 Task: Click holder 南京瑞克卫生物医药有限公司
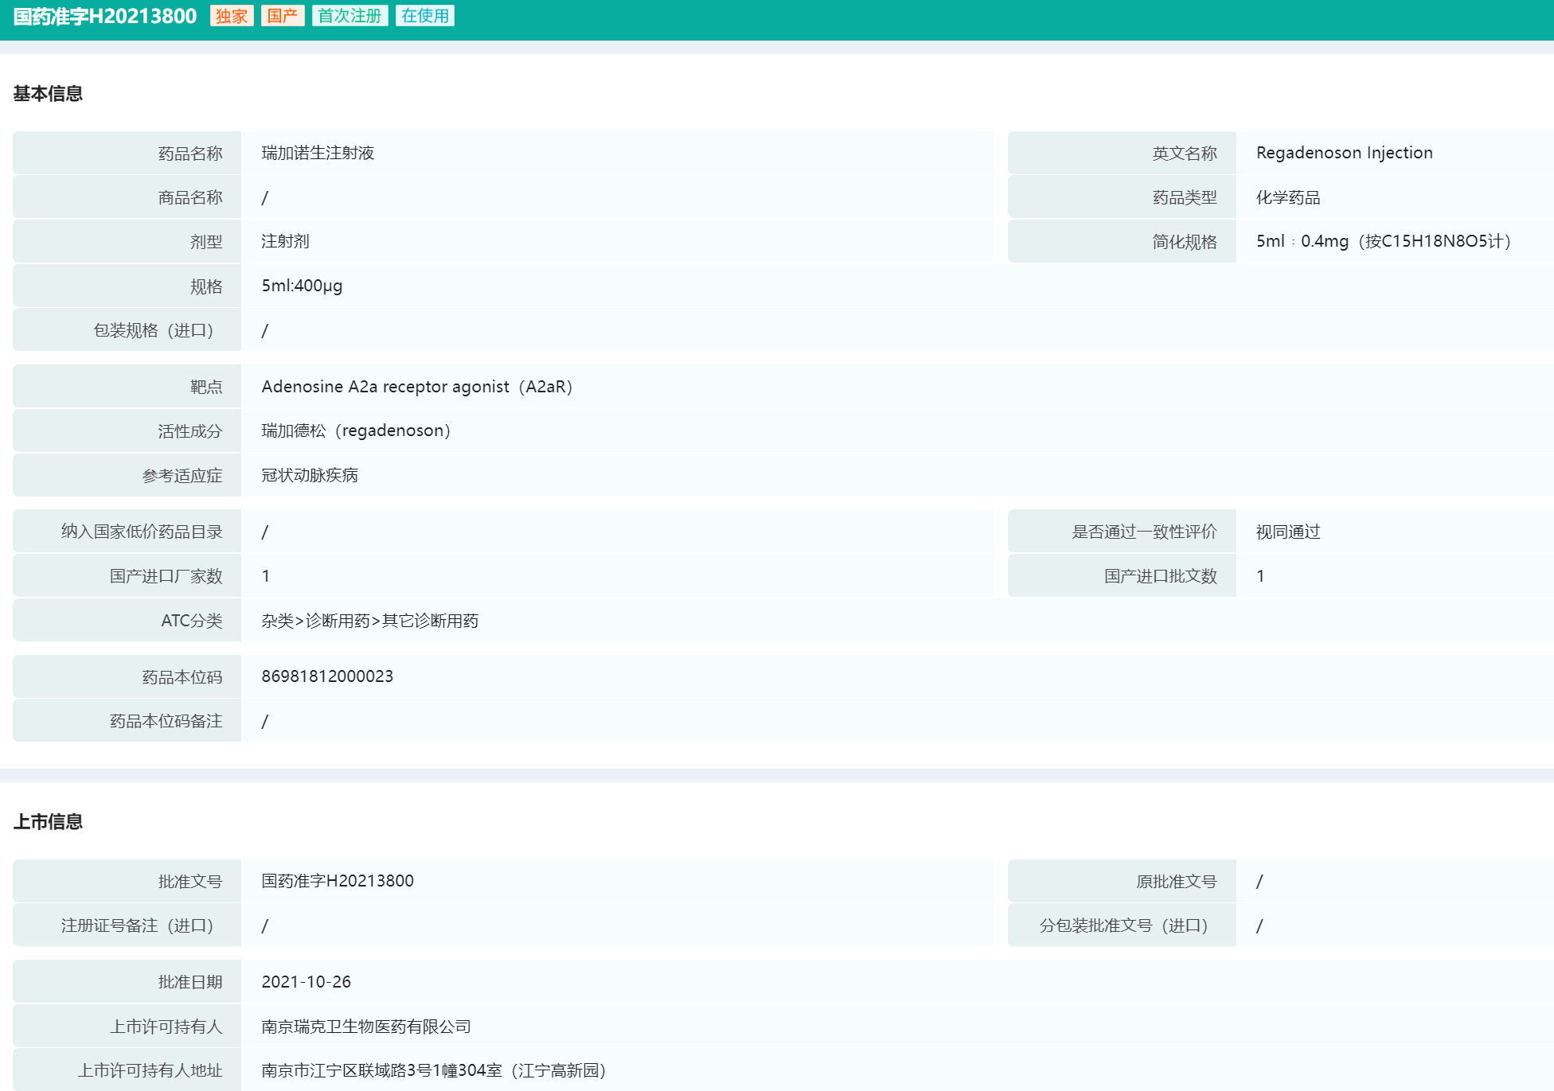(x=366, y=1027)
